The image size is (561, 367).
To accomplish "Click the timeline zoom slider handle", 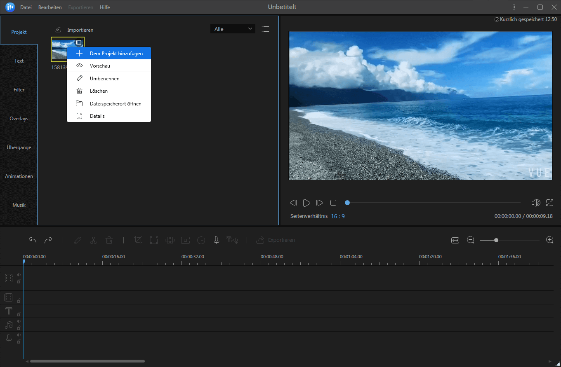I will [496, 240].
